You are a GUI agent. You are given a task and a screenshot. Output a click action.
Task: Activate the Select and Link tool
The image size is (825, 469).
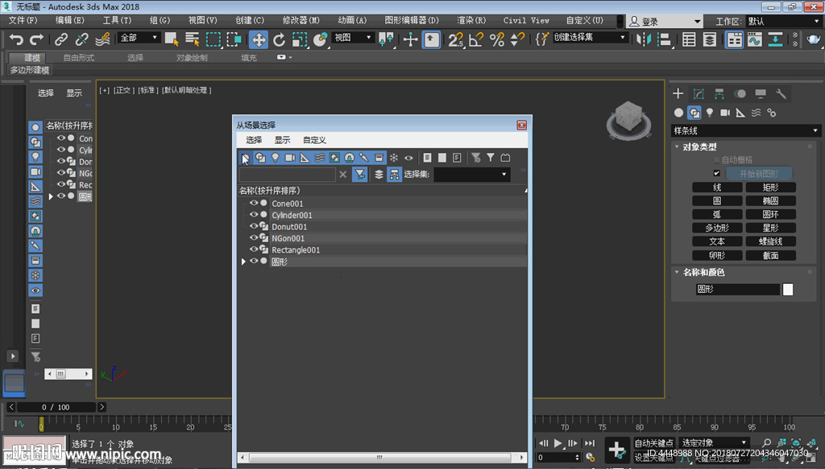(61, 39)
